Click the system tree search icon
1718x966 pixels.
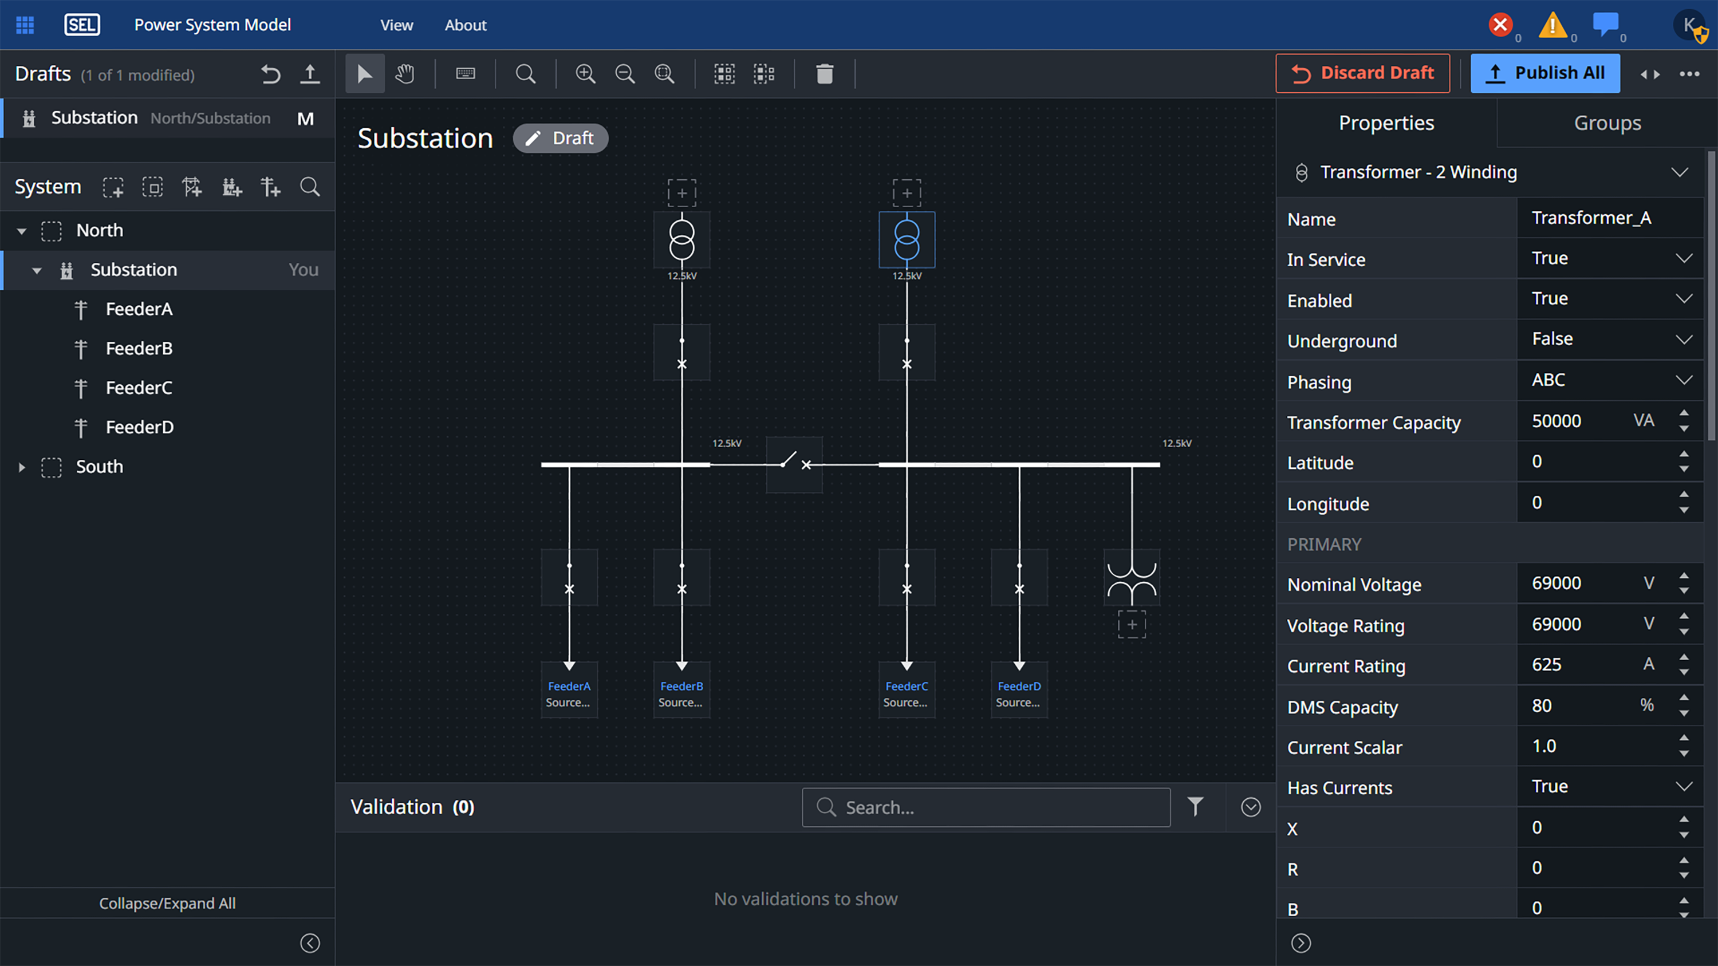pos(309,187)
